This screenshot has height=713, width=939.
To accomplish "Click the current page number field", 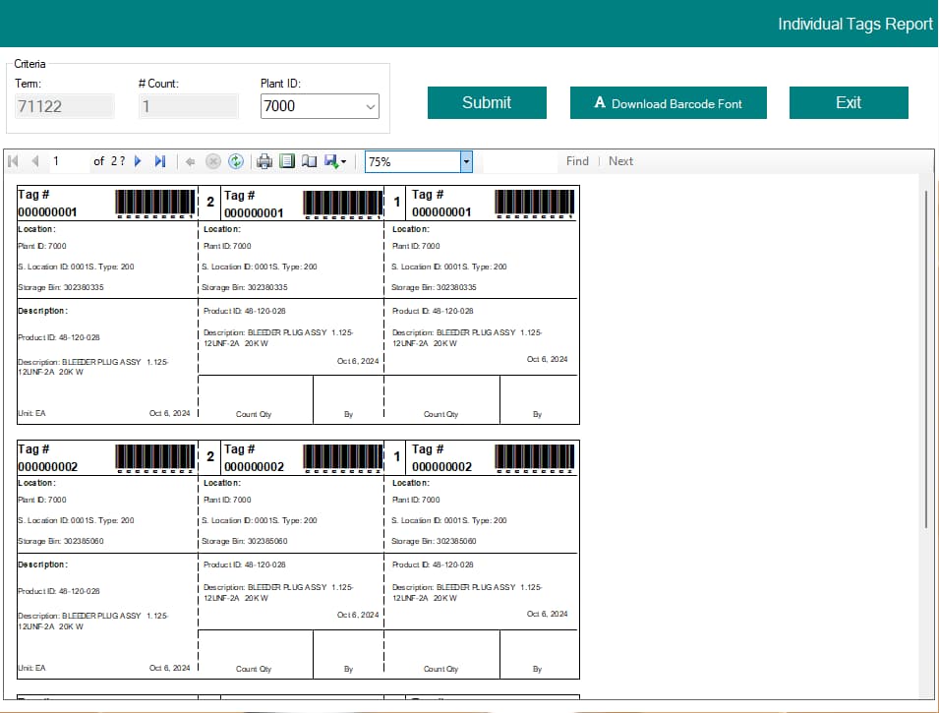I will pyautogui.click(x=68, y=161).
